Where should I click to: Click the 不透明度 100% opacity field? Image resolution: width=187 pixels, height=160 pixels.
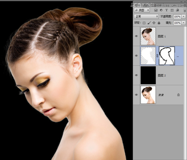(177, 16)
